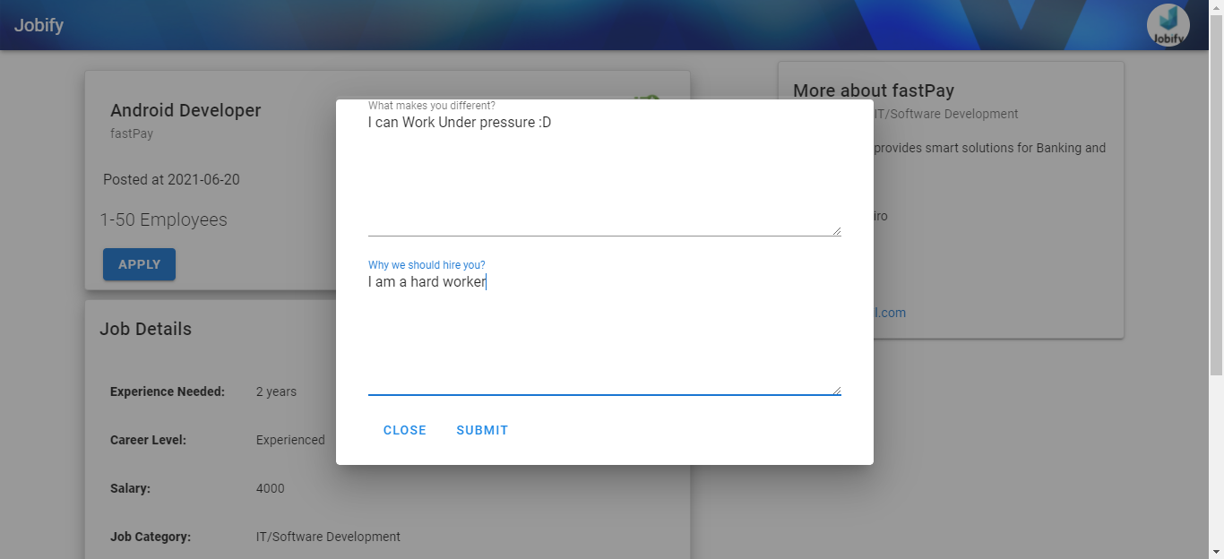Select the "Job Category:" label

(x=151, y=537)
